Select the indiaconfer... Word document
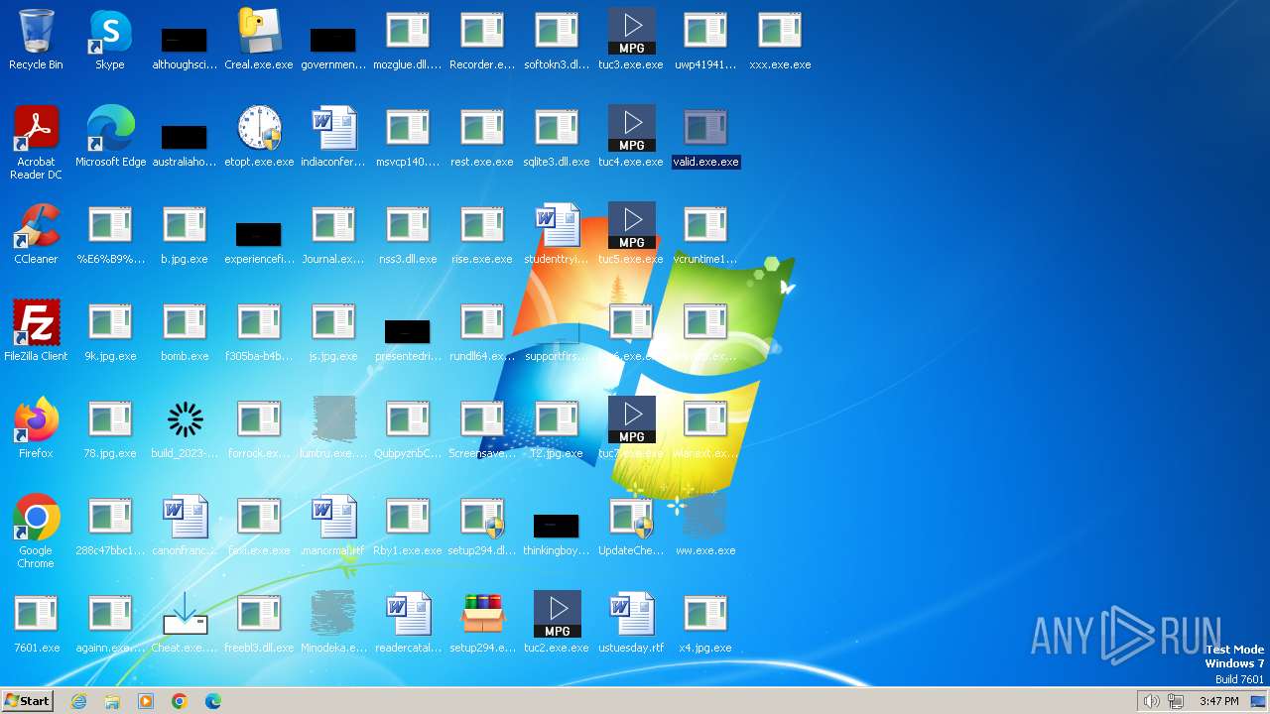The image size is (1270, 714). (333, 128)
